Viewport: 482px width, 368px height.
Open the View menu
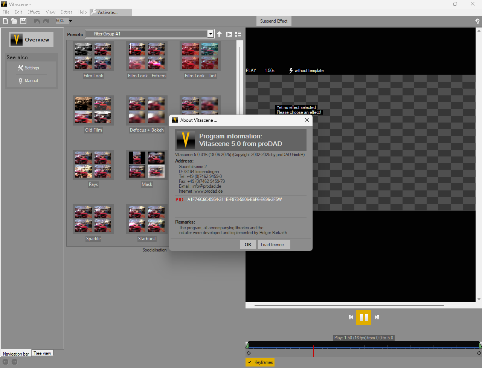click(x=50, y=12)
